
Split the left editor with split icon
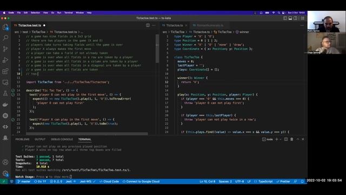tap(148, 25)
